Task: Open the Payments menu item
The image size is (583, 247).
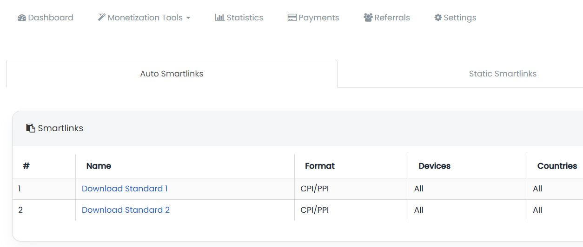Action: [318, 18]
